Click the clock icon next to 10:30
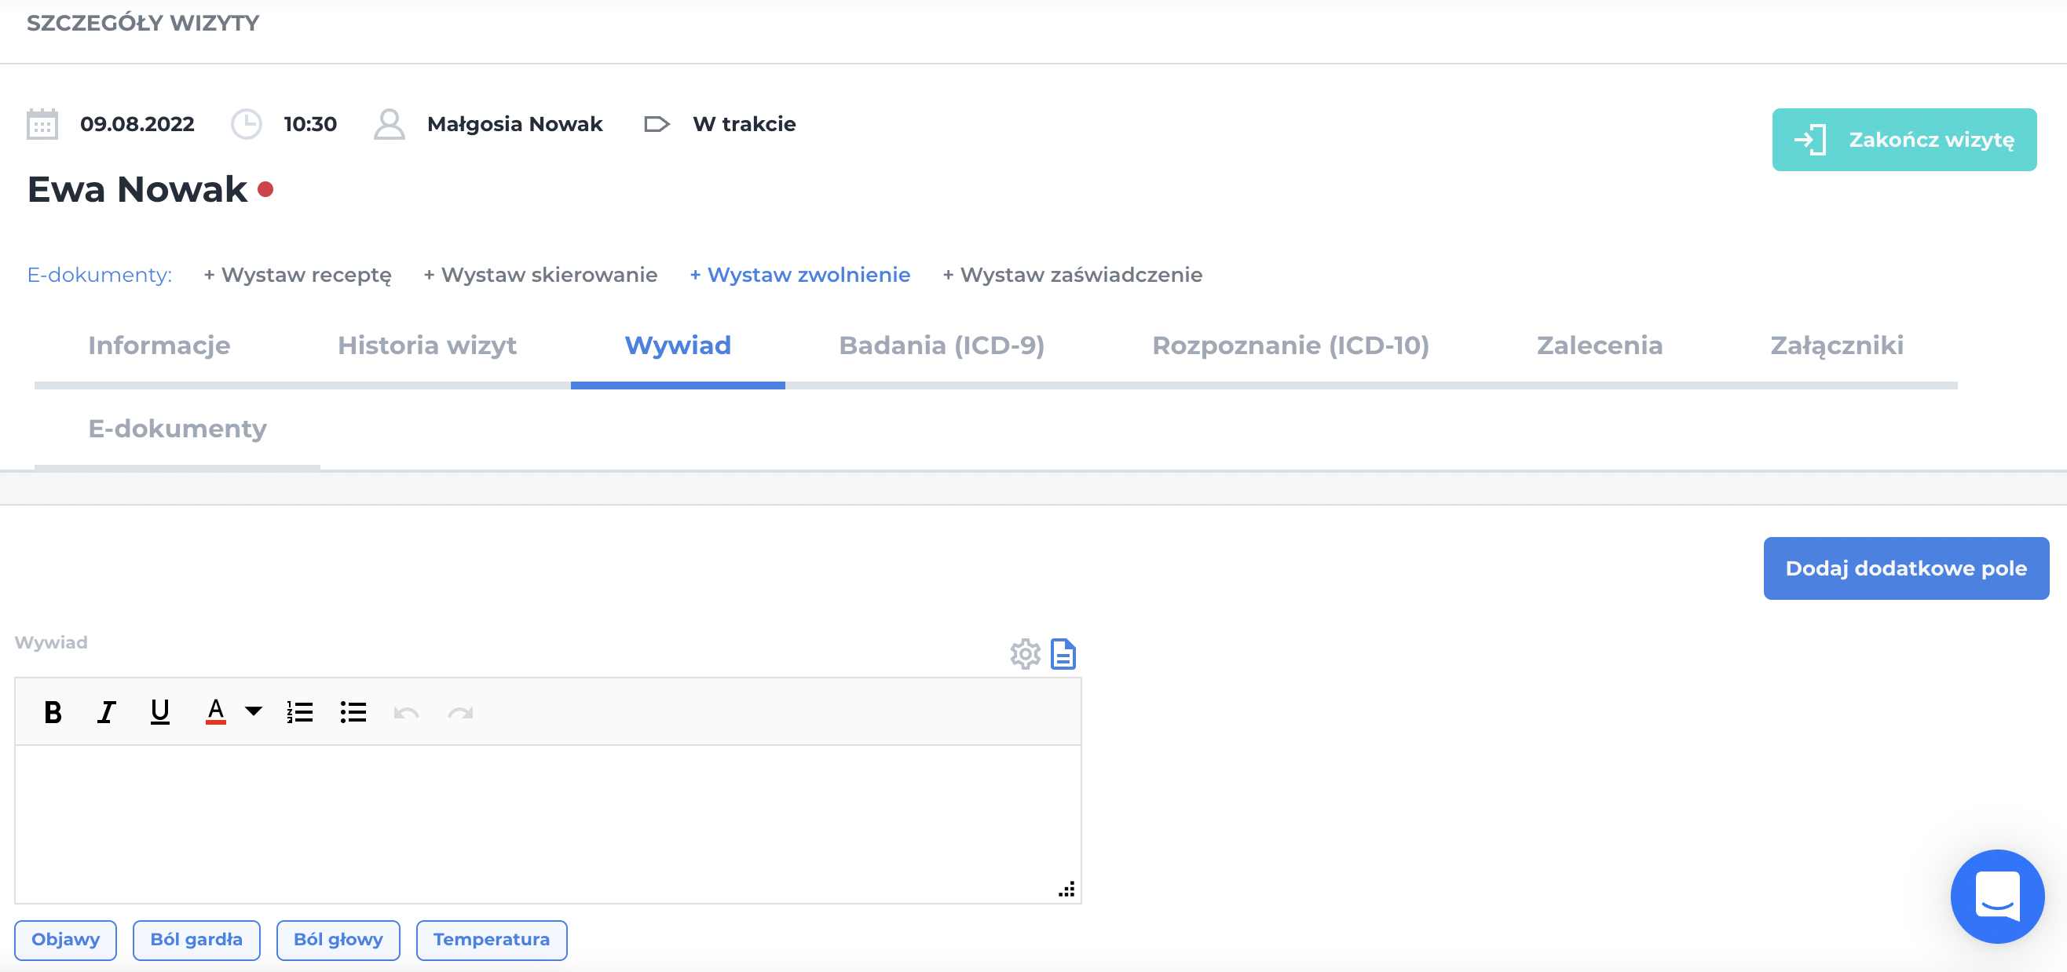This screenshot has width=2067, height=972. pos(247,124)
